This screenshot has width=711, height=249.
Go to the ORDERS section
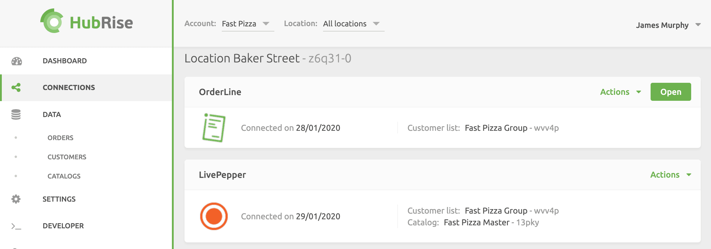point(60,138)
